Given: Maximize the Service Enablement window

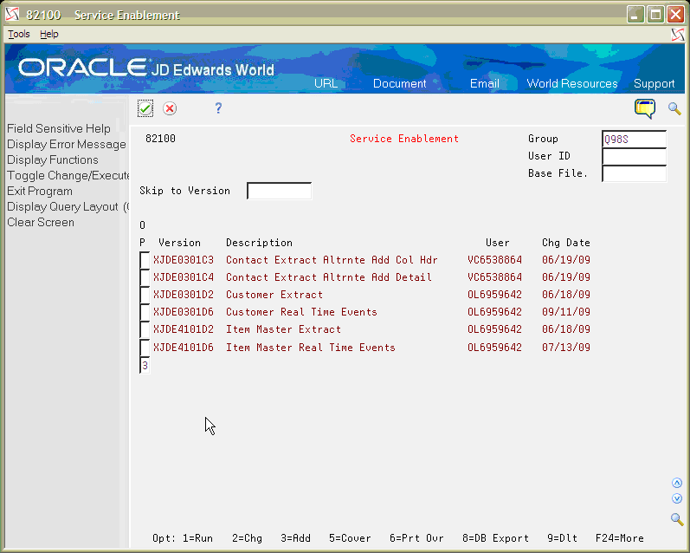Looking at the screenshot, I should coord(655,15).
